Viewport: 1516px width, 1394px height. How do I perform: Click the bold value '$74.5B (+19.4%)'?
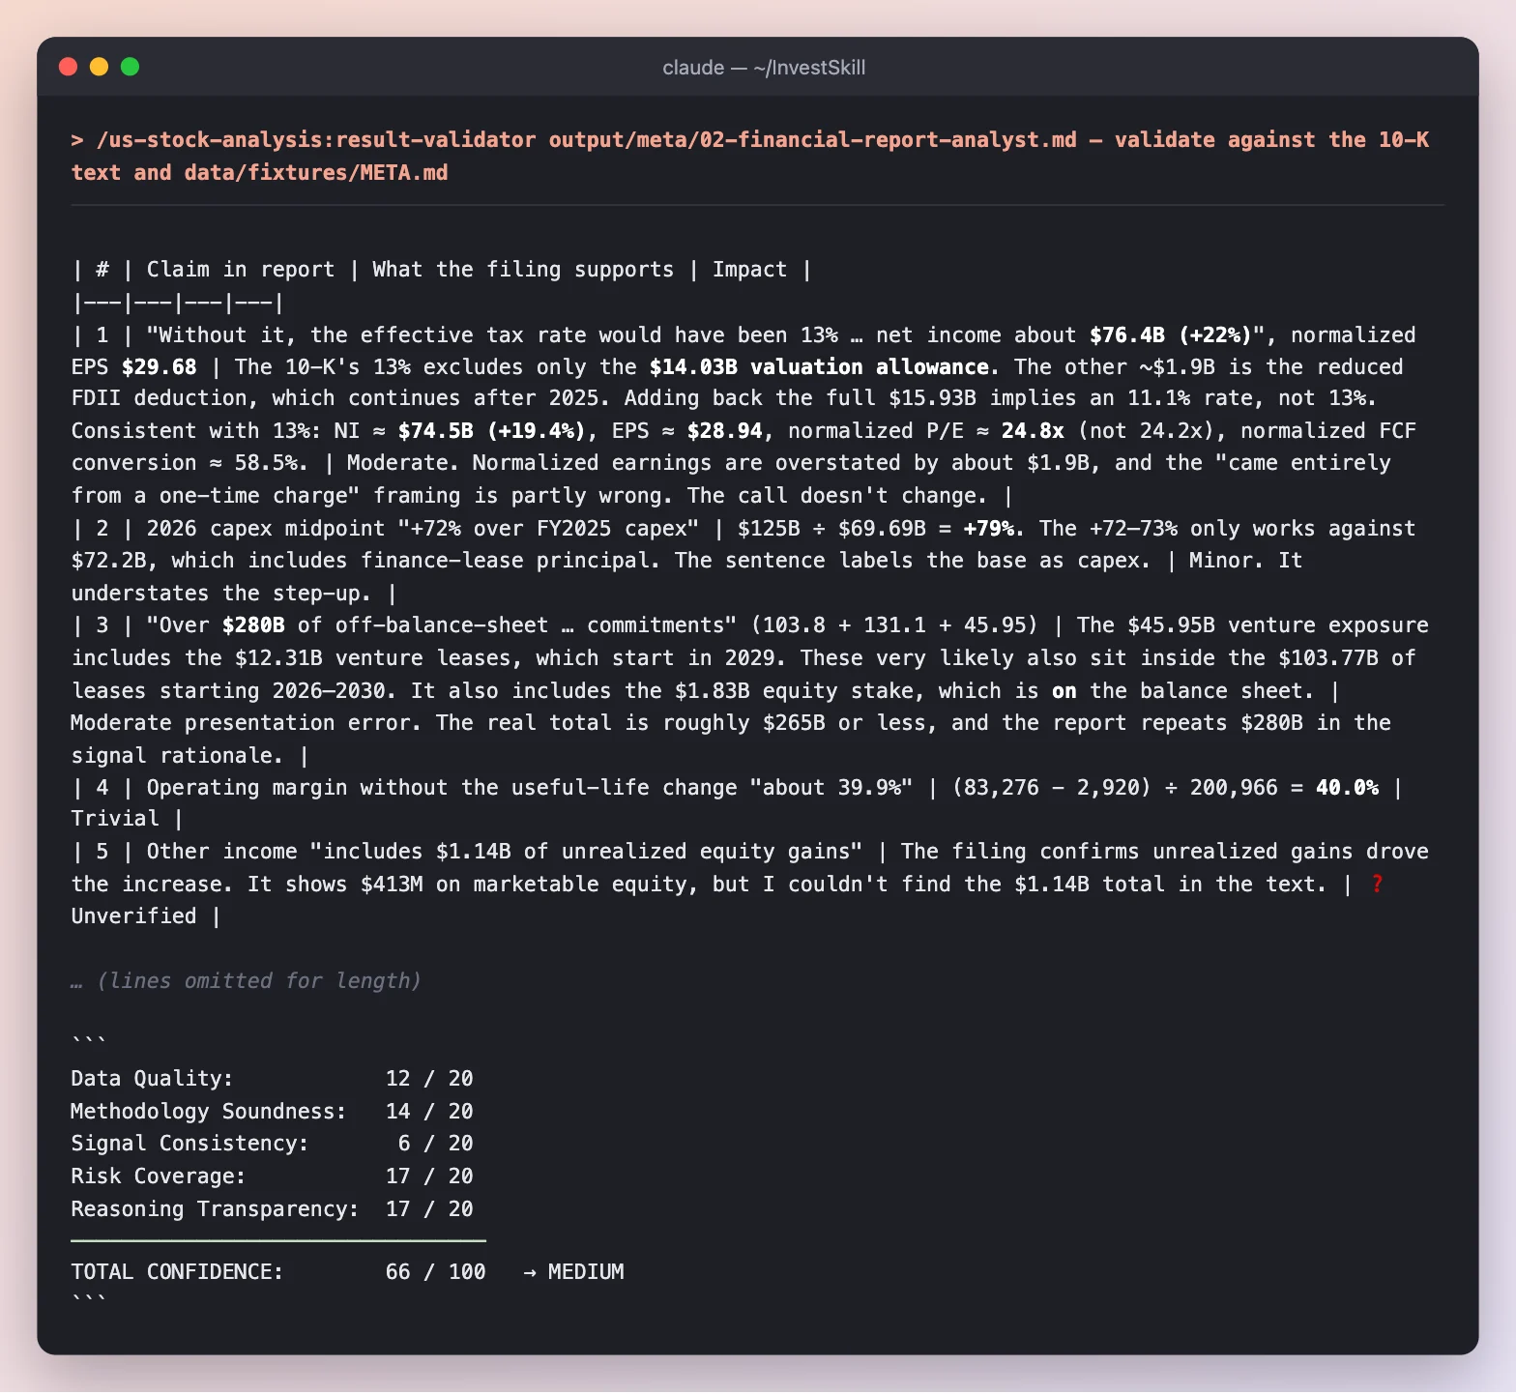click(x=492, y=431)
